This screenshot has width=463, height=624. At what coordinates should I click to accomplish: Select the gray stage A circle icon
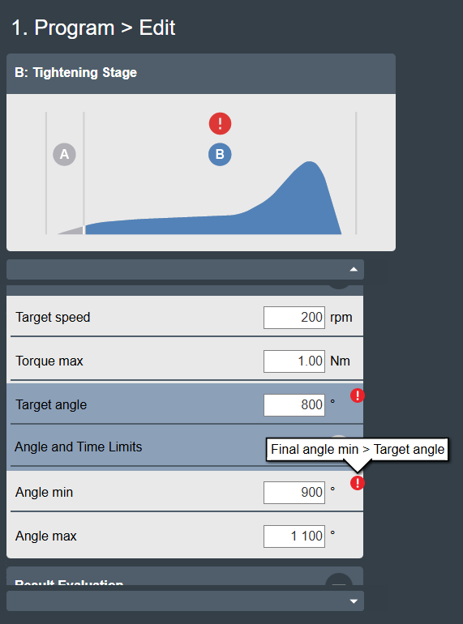[65, 155]
